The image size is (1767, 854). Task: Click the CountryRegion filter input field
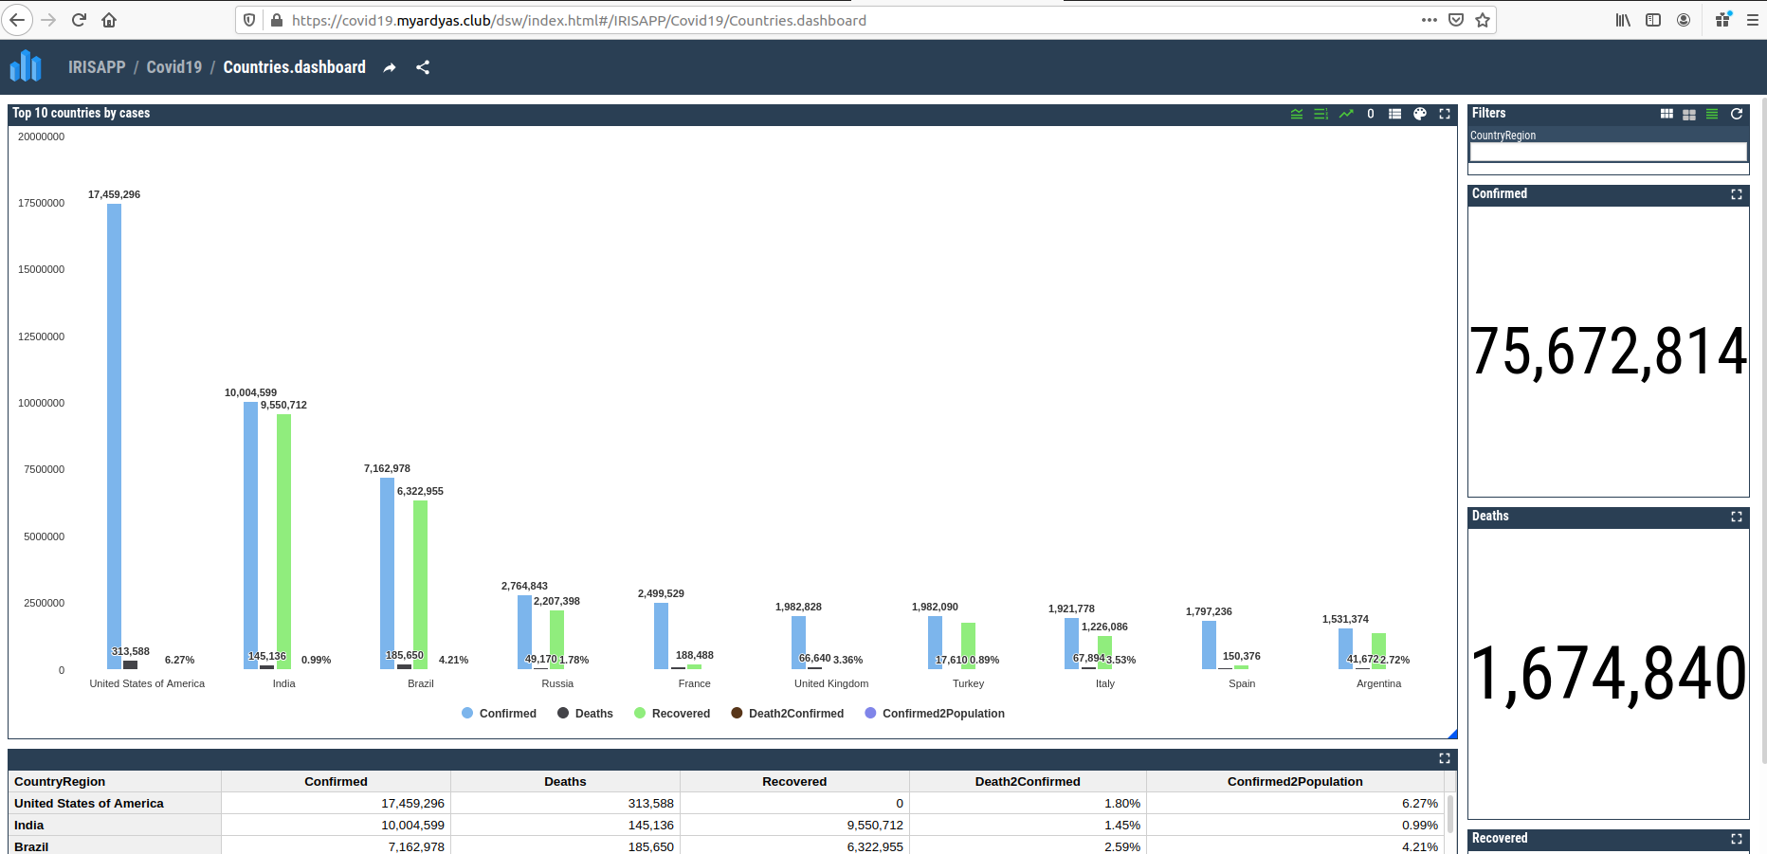coord(1608,152)
